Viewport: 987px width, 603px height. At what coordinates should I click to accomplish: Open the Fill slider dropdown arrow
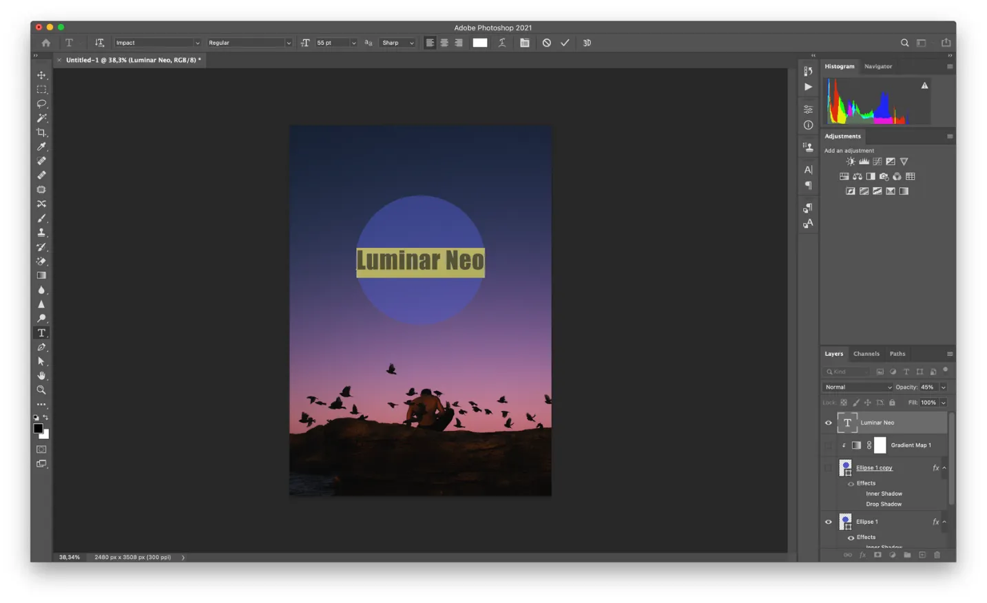(944, 403)
